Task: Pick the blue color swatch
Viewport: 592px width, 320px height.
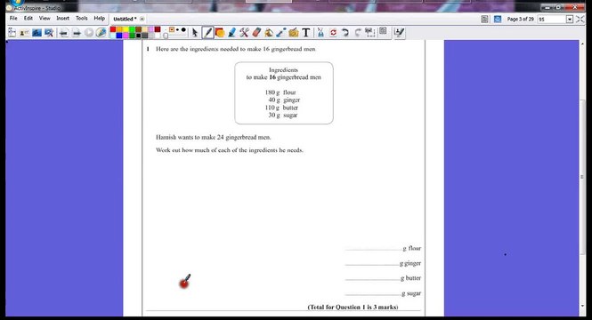Action: (x=119, y=36)
